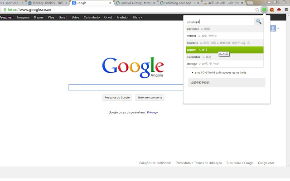Select the infringe suggestion row

225,64
